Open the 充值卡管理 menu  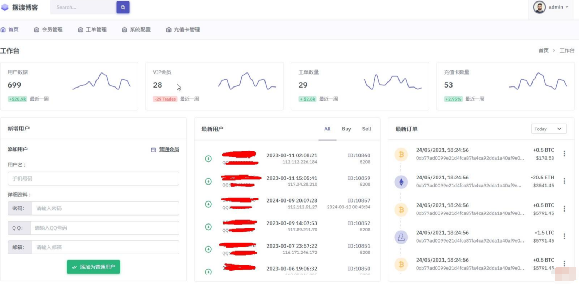click(x=183, y=30)
